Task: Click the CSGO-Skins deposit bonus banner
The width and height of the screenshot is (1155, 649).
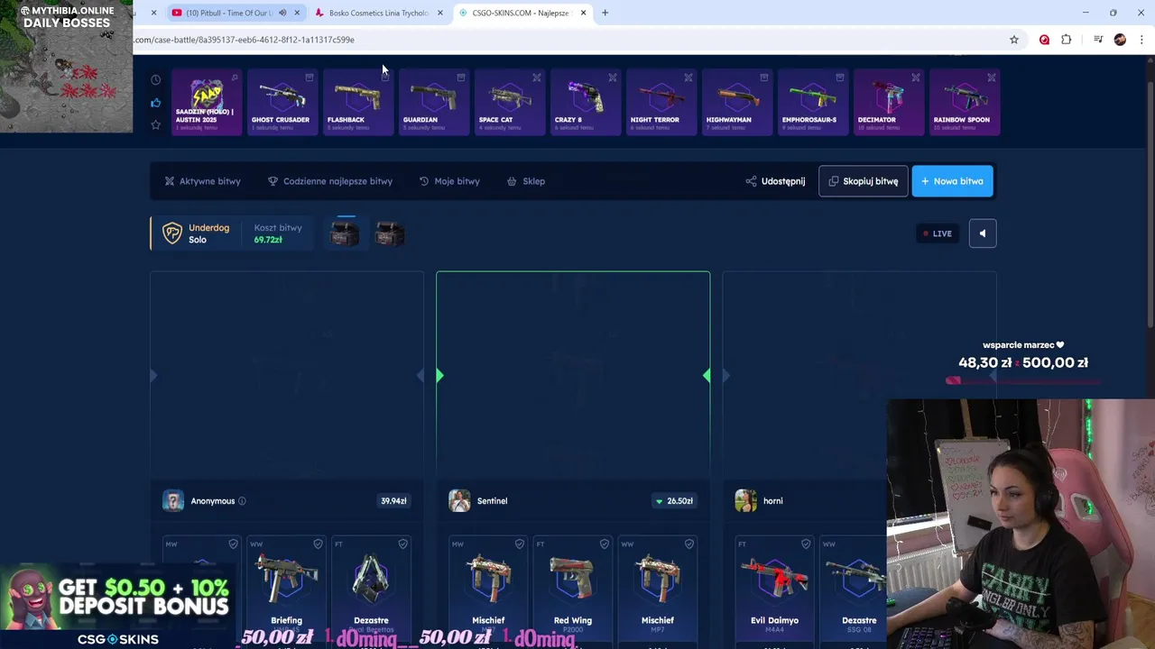Action: coord(117,608)
